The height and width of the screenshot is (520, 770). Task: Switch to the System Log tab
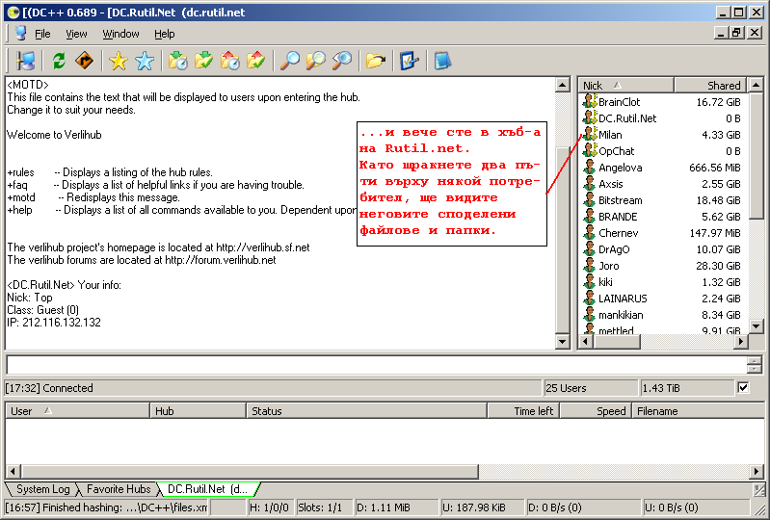pyautogui.click(x=41, y=489)
